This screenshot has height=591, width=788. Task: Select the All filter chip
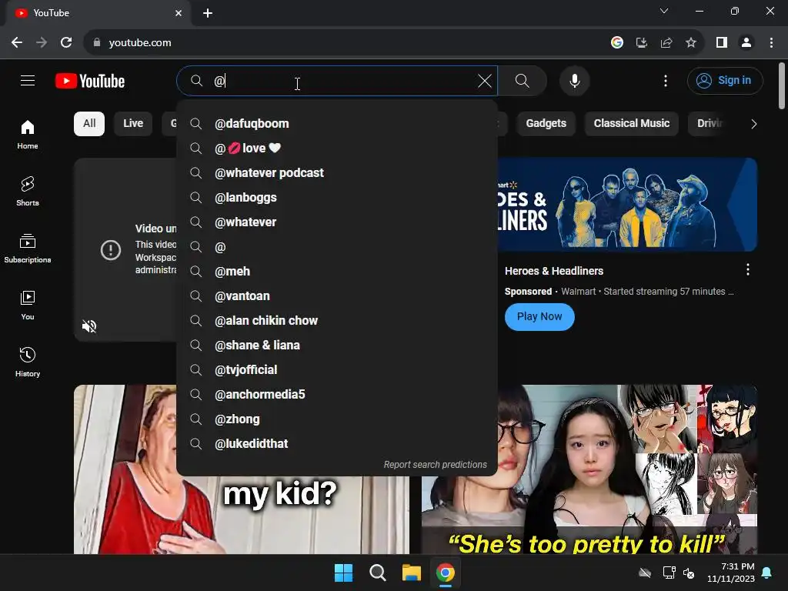click(89, 124)
